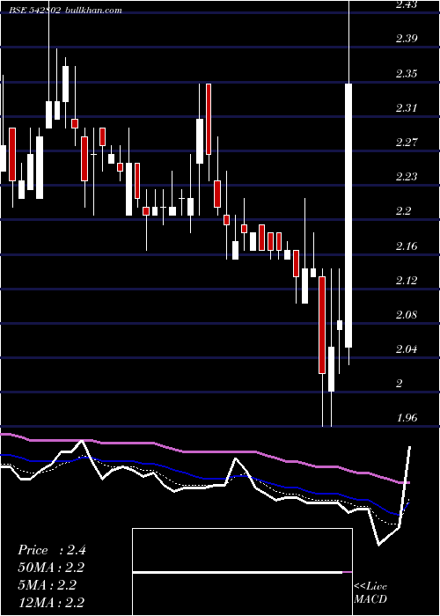Click the MACD histogram box
Viewport: 440px width, 616px height.
click(x=242, y=572)
